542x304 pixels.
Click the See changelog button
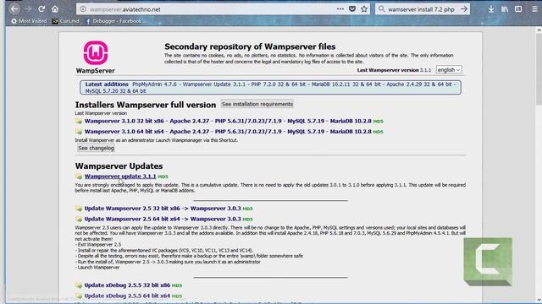point(96,149)
